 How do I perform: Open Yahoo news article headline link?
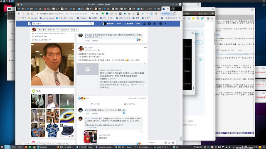coord(122,76)
